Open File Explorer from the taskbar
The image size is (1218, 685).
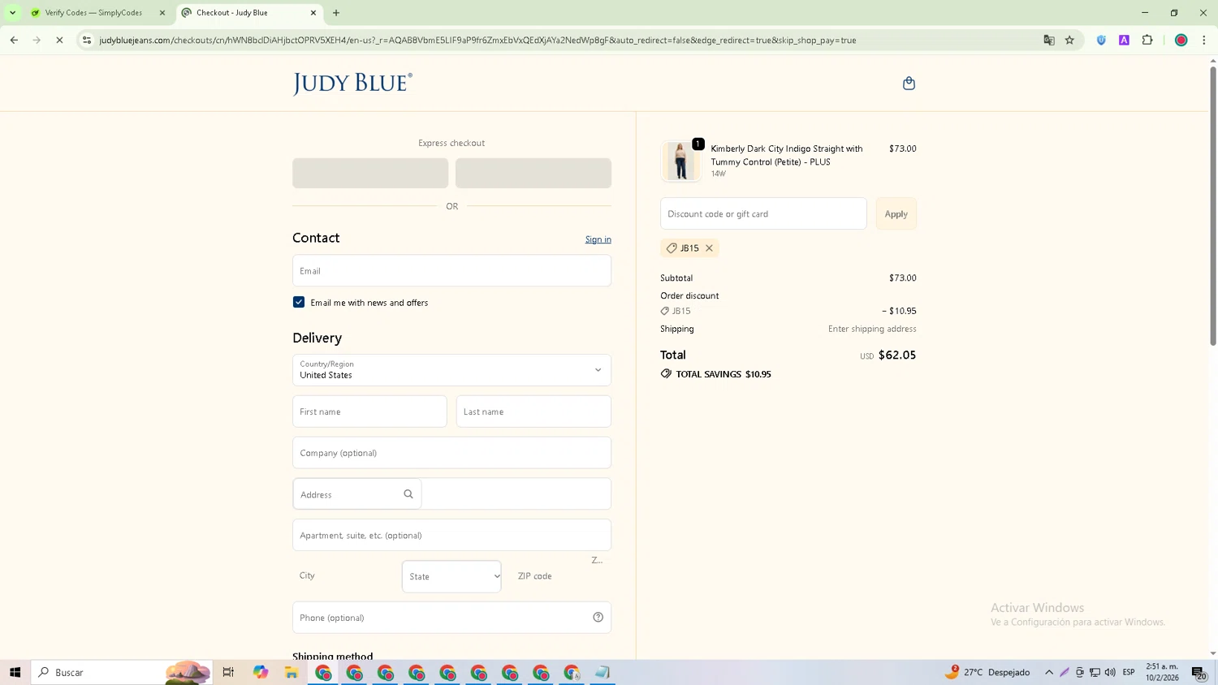(291, 672)
